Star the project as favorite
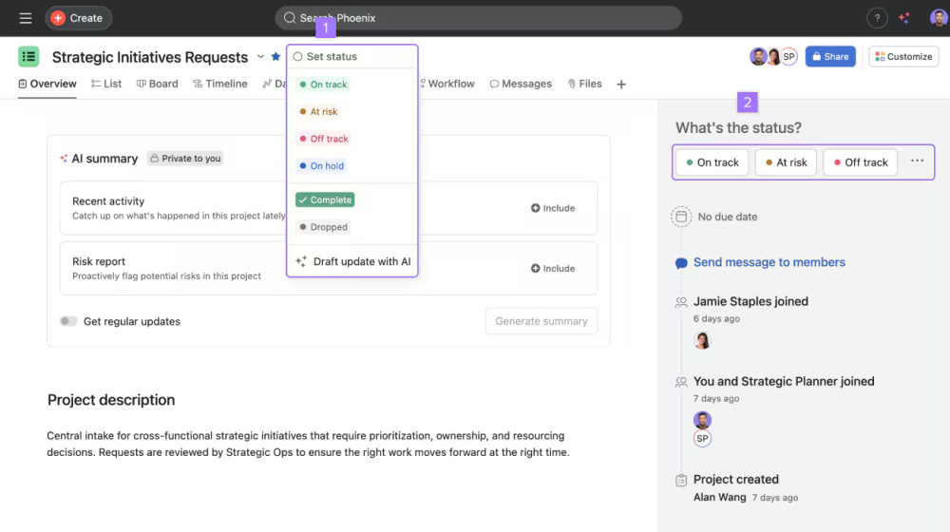Viewport: 950px width, 532px height. click(x=275, y=57)
